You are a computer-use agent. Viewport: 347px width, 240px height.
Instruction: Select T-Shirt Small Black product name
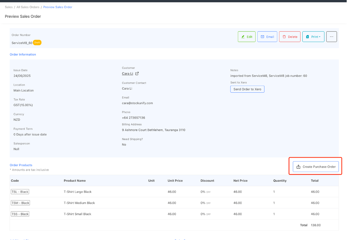[77, 214]
